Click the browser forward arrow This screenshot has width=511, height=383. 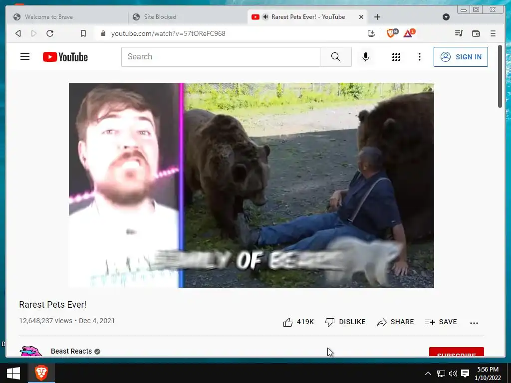coord(33,33)
